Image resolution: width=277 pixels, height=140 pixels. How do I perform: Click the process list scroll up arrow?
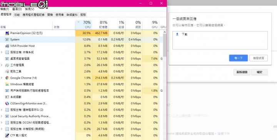tap(165, 32)
